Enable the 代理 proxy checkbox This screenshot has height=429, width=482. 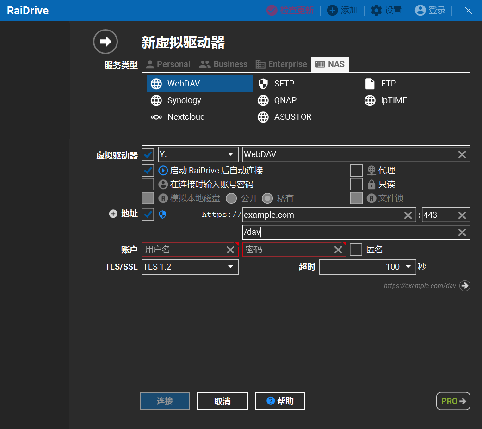click(x=356, y=171)
